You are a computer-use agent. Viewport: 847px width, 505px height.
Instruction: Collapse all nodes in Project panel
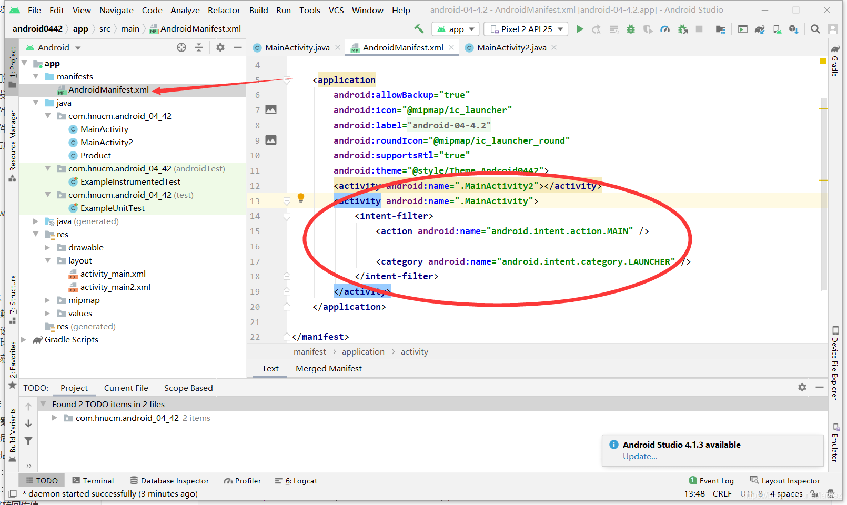point(199,47)
